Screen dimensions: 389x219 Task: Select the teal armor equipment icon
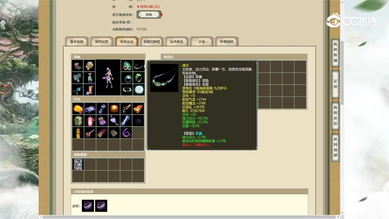coord(77,78)
